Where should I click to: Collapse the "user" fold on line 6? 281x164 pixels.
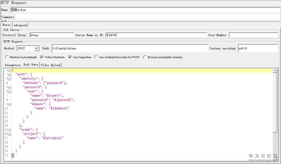[x=10, y=92]
